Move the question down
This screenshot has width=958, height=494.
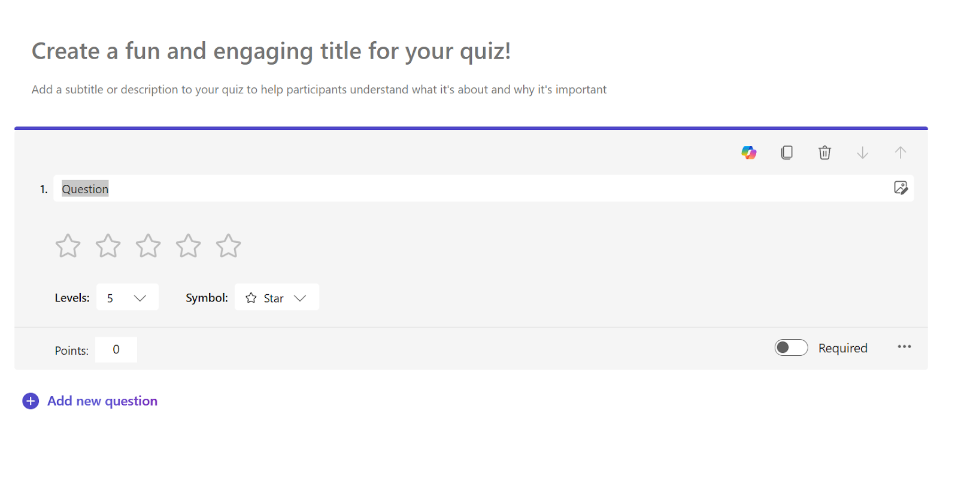click(x=862, y=153)
